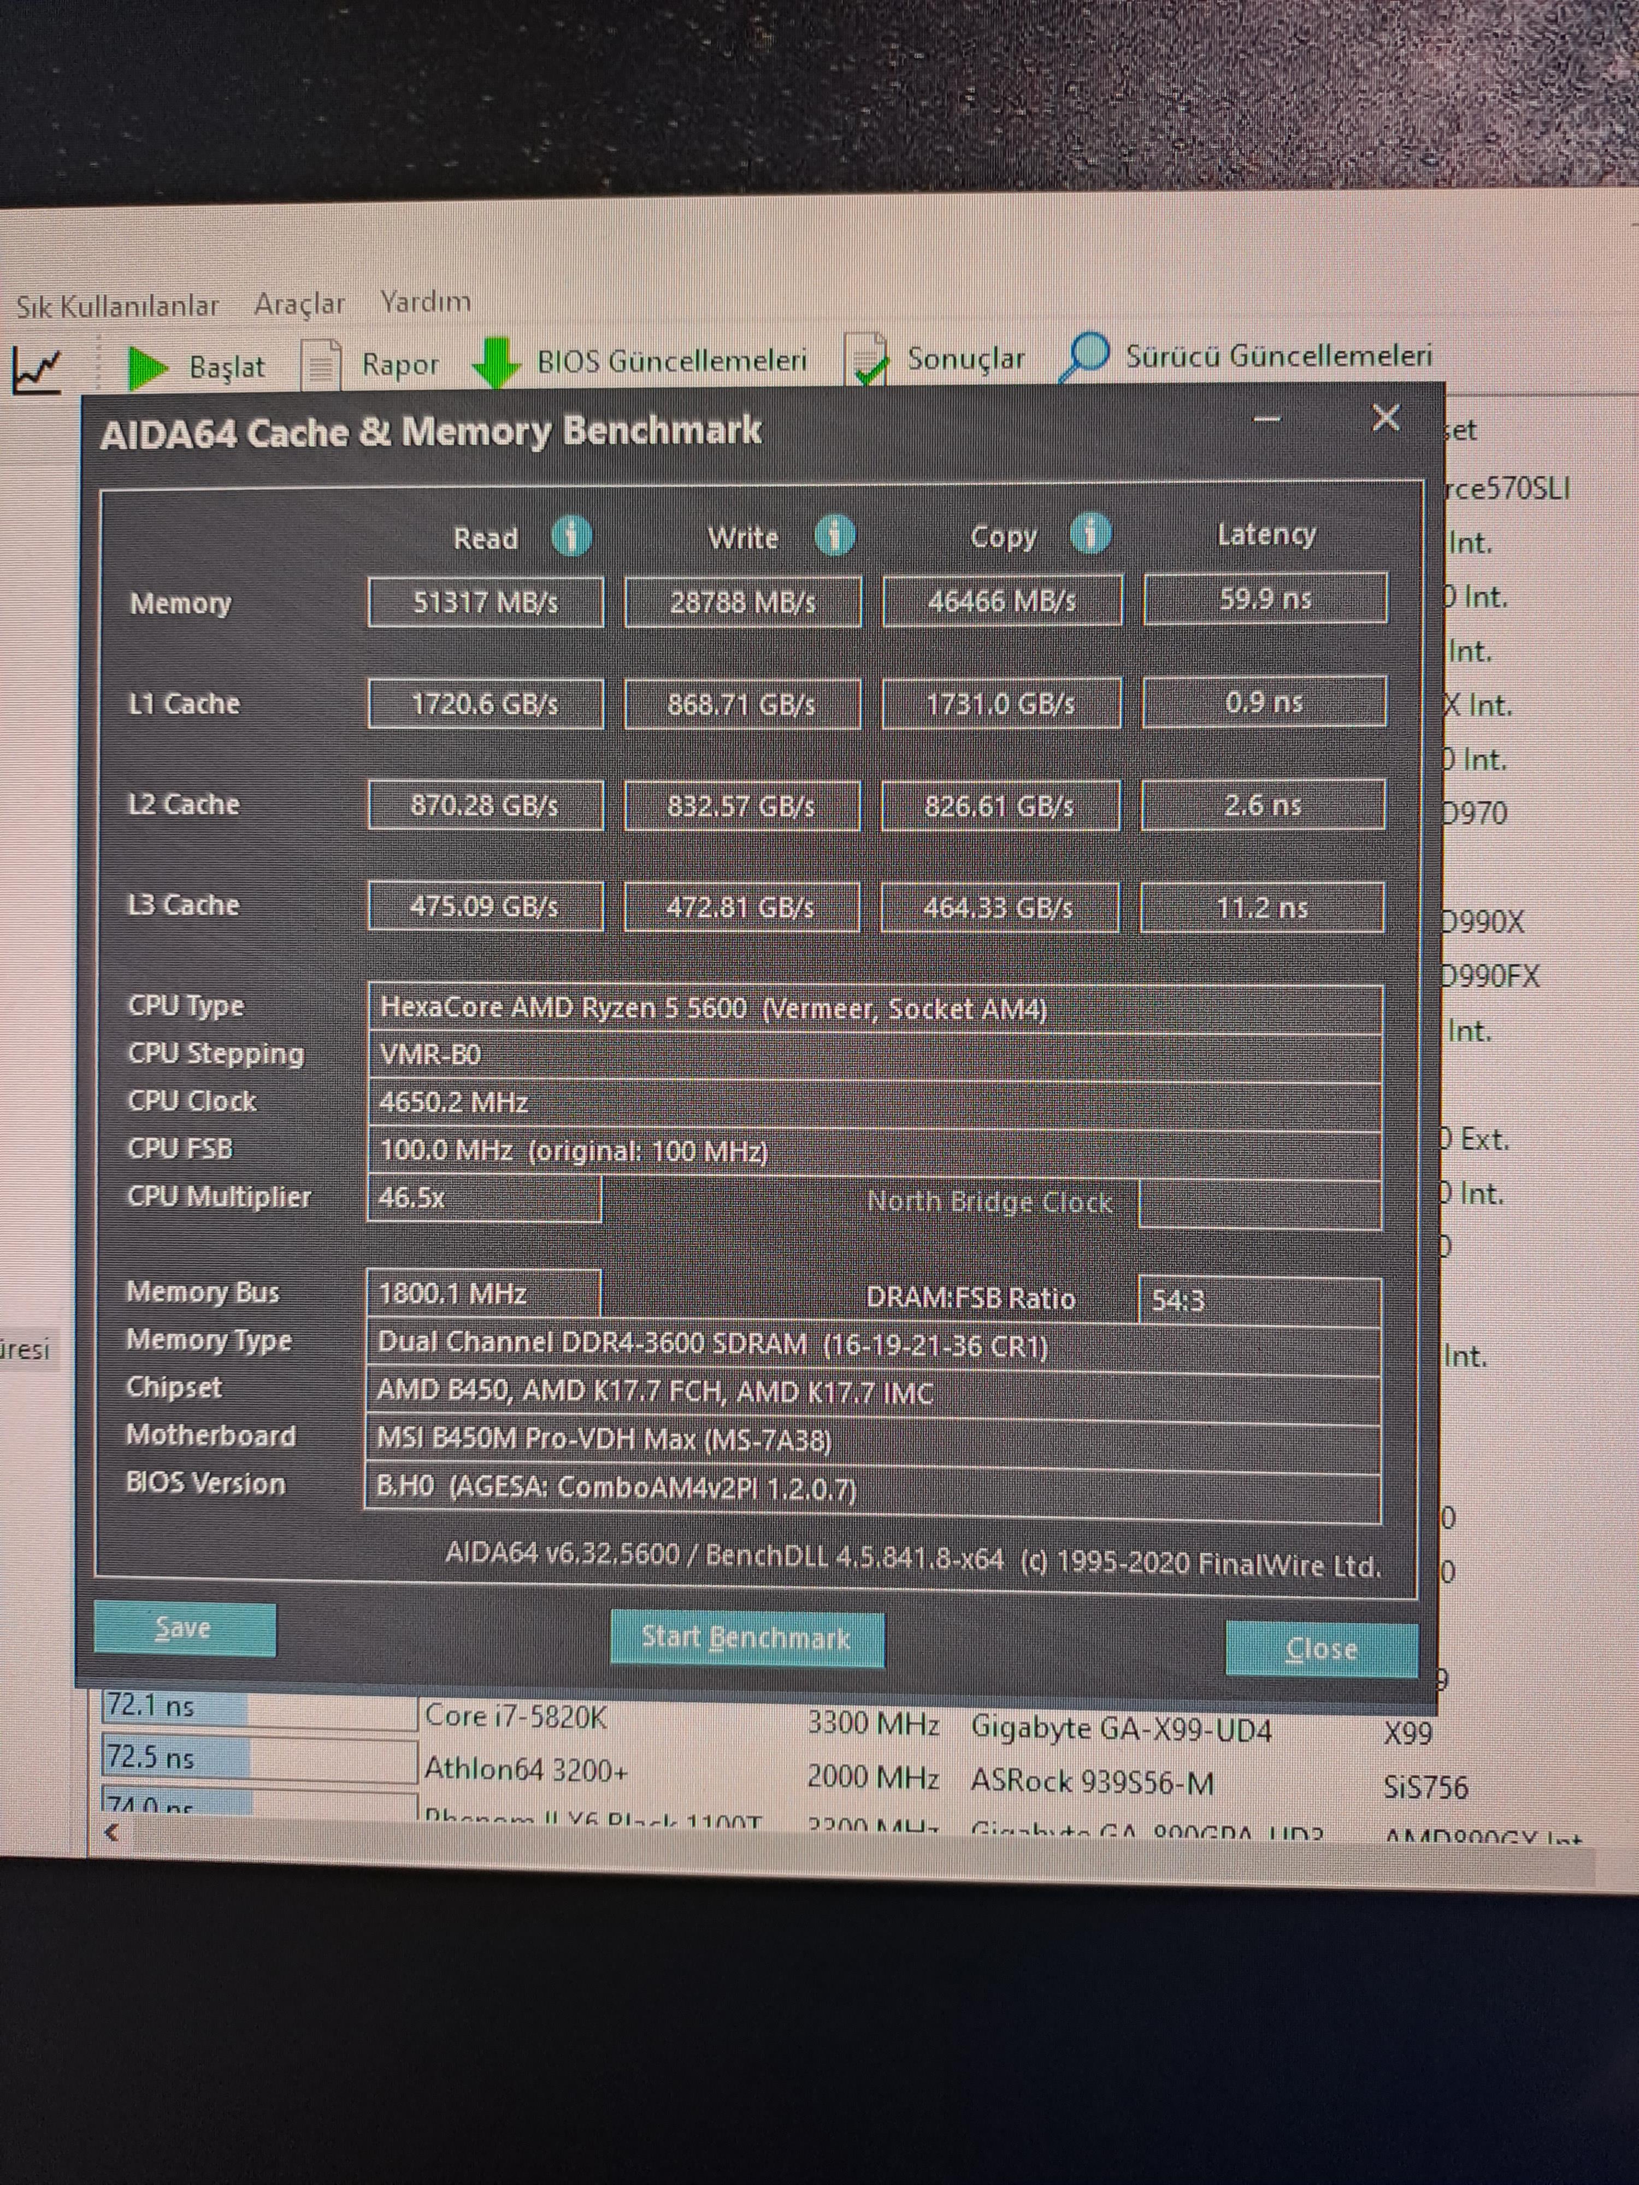Minimize the AIDA64 benchmark dialog
Image resolution: width=1639 pixels, height=2185 pixels.
tap(1267, 421)
